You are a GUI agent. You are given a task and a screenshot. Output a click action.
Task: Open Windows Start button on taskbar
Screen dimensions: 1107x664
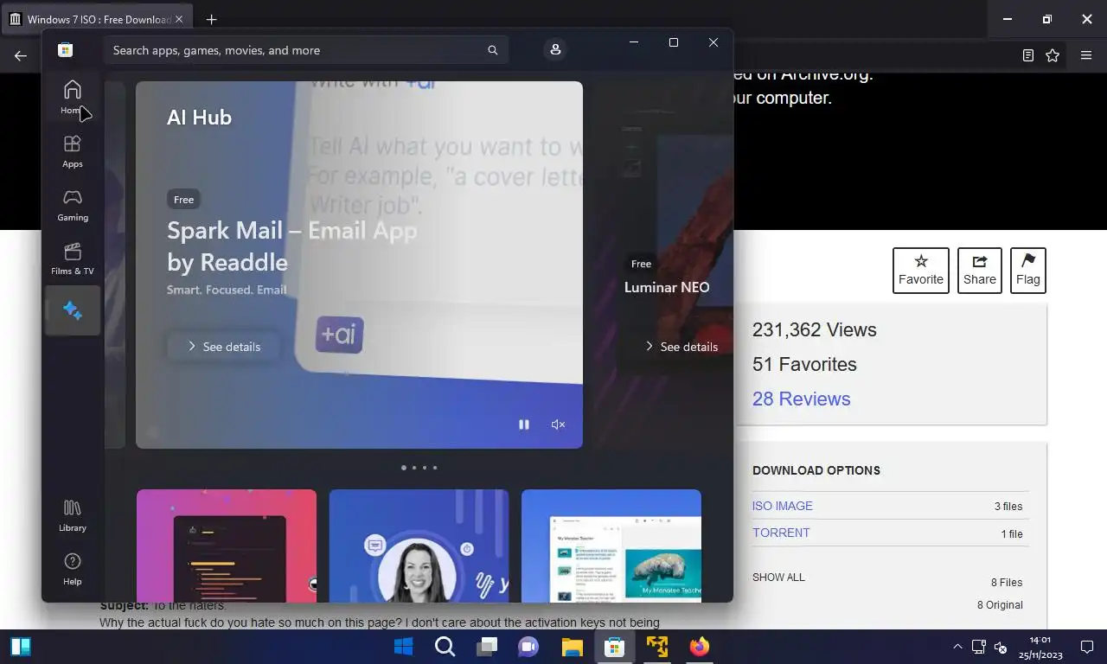click(403, 647)
